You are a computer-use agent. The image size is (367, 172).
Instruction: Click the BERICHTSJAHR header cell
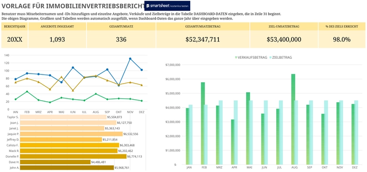tap(15, 26)
